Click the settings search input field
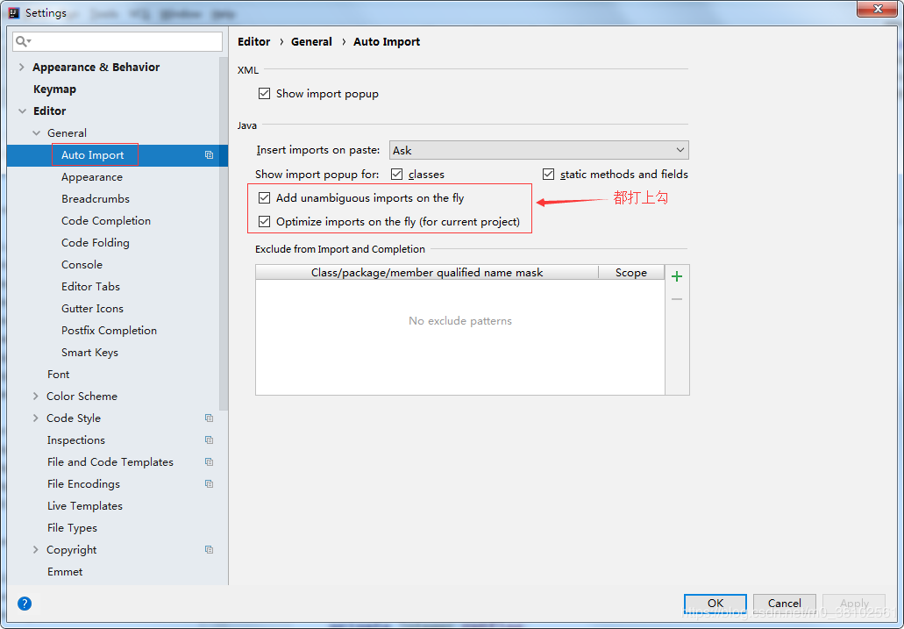This screenshot has height=629, width=904. click(117, 41)
